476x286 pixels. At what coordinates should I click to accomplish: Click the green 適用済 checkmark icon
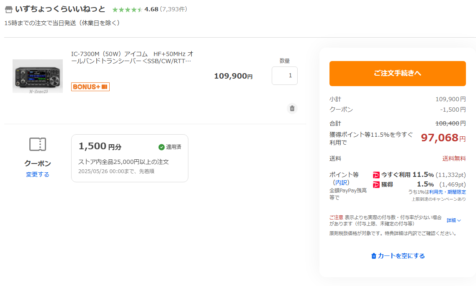click(x=162, y=147)
